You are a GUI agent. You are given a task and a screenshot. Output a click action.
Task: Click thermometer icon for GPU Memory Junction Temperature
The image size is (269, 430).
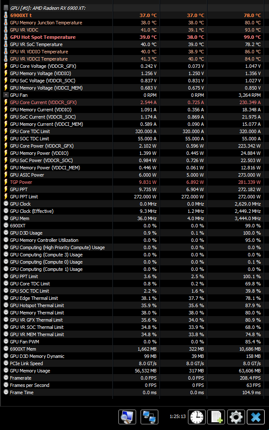tap(6, 23)
